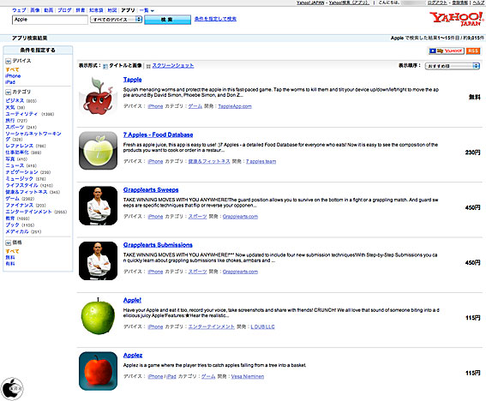Collapse the 価格 filter section
The height and width of the screenshot is (401, 486).
coord(9,242)
